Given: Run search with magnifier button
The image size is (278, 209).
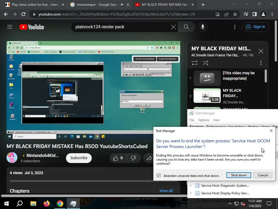Looking at the screenshot, I should (186, 27).
